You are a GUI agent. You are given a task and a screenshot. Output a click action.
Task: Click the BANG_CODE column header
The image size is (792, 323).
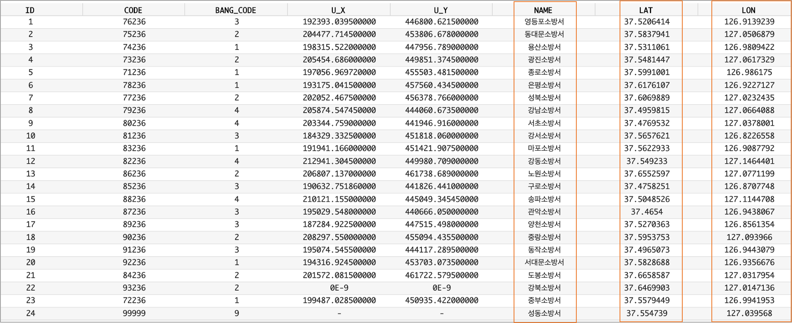[236, 10]
